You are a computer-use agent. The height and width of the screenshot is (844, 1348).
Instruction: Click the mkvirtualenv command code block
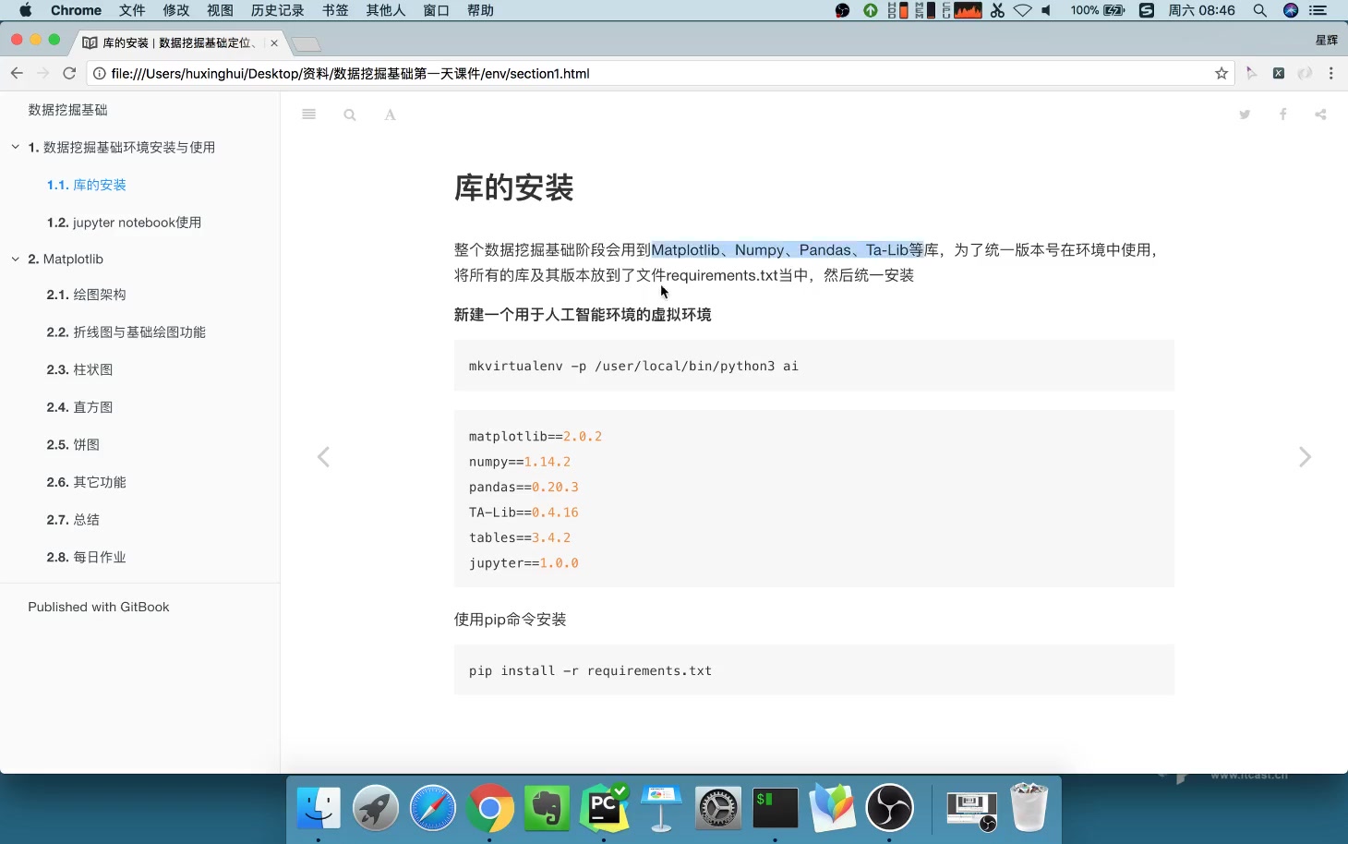(814, 366)
